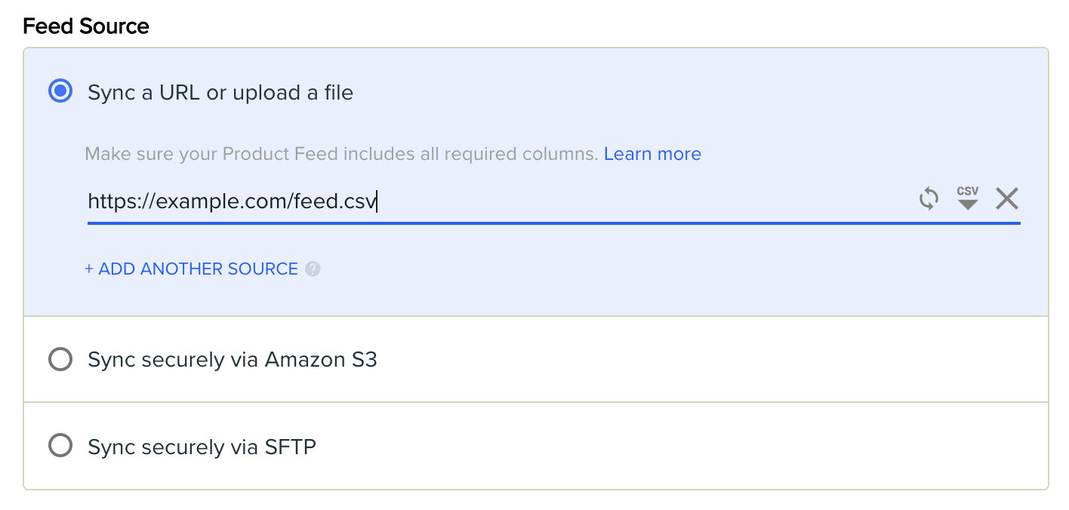
Task: Open the Learn more link
Action: 652,153
